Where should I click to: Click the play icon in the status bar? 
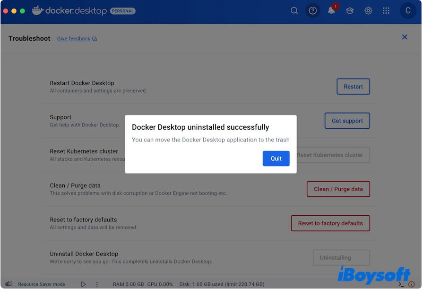coord(84,285)
